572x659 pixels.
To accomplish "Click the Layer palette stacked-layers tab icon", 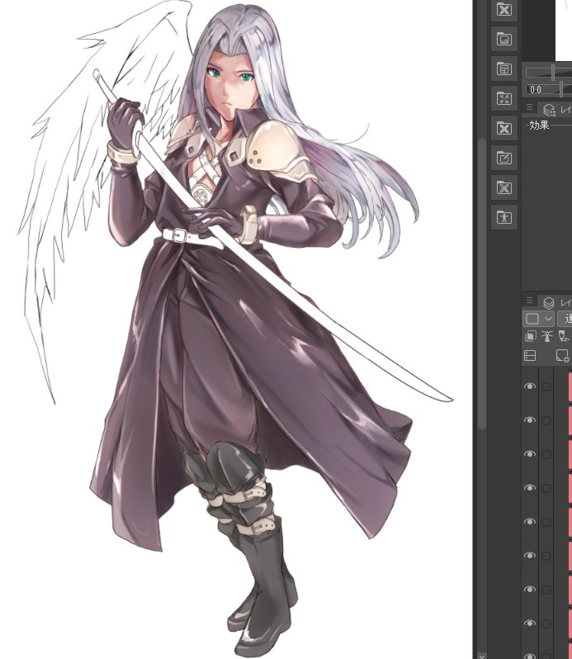I will tap(549, 302).
